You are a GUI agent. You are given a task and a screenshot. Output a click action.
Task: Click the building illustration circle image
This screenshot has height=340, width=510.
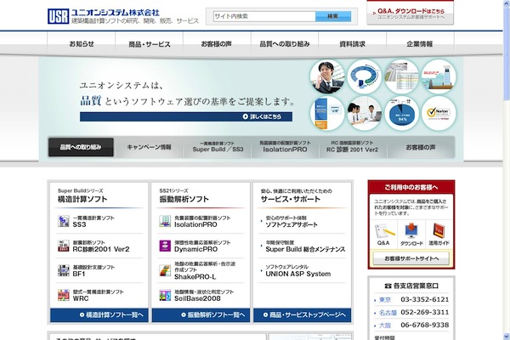click(x=439, y=76)
